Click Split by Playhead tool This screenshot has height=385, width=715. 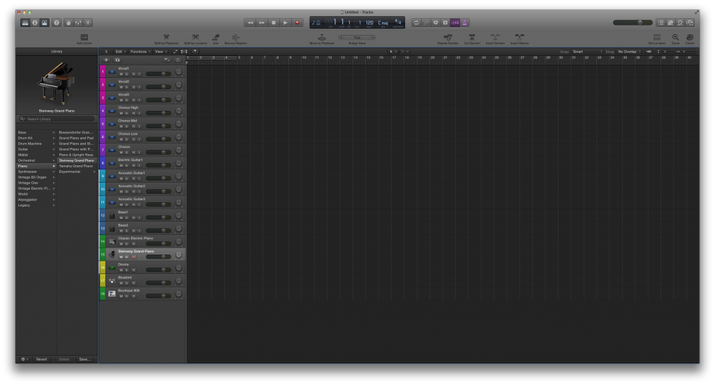pyautogui.click(x=166, y=38)
